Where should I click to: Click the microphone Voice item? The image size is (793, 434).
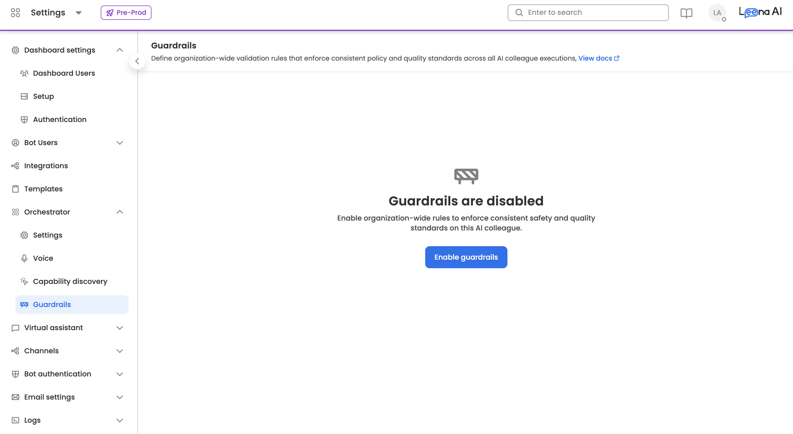pyautogui.click(x=43, y=258)
